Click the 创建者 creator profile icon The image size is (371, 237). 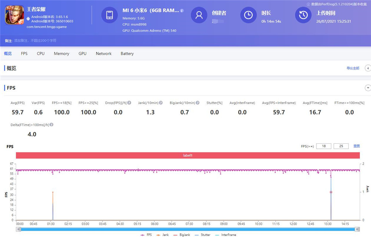(199, 15)
